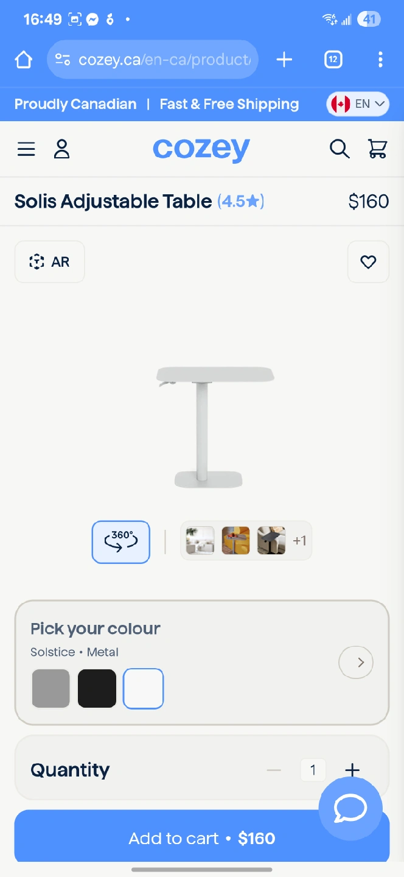This screenshot has width=404, height=877.
Task: Click the Add to cart button
Action: point(183,838)
